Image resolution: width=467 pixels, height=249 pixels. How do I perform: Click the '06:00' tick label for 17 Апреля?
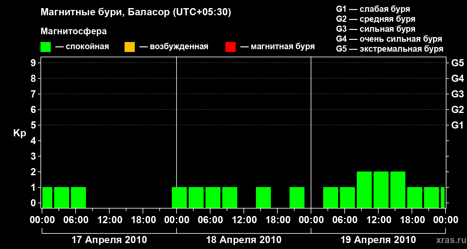point(76,220)
